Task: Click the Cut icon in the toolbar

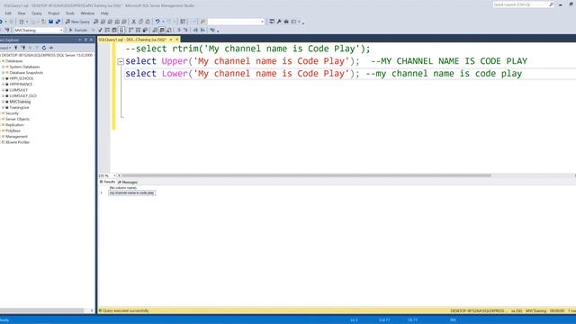Action: 134,22
